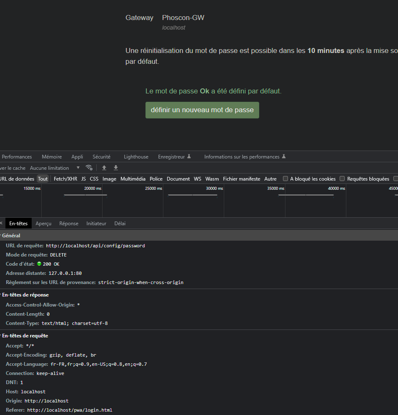Enable the "Requêtes bloquées" checkbox
This screenshot has height=415, width=398.
(342, 179)
